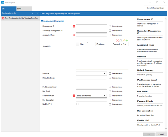Select Core Configuration in Configuration Units list
This screenshot has width=168, height=137.
click(20, 18)
